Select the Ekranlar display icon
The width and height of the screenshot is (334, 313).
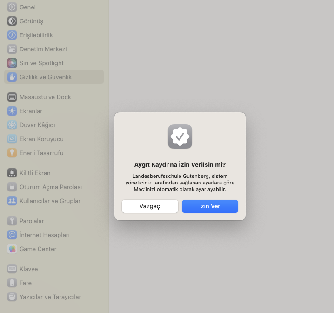[12, 111]
